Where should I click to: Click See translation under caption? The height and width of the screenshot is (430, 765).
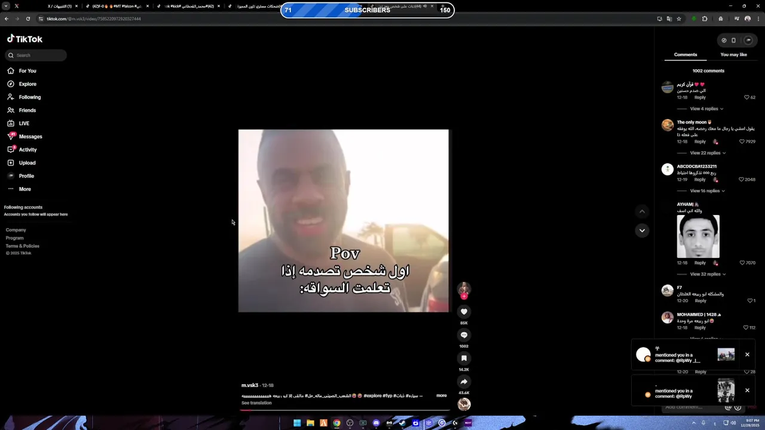click(256, 403)
